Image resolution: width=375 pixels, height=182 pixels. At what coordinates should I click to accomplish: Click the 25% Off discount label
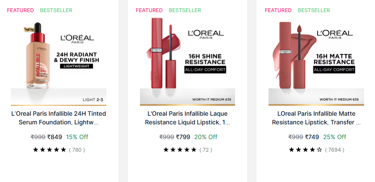[x=335, y=137]
